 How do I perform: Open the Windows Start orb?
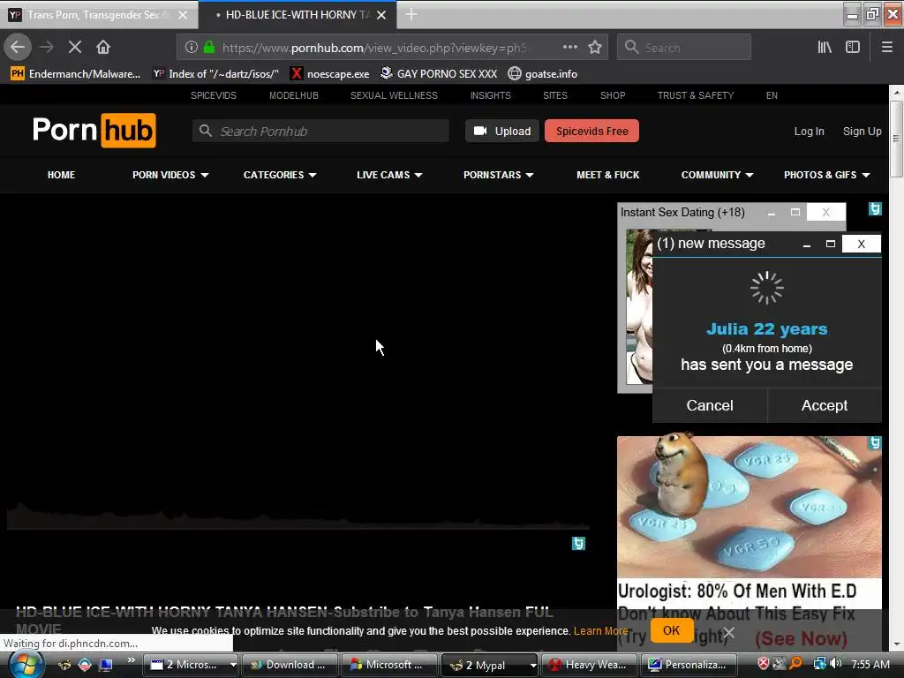[25, 665]
